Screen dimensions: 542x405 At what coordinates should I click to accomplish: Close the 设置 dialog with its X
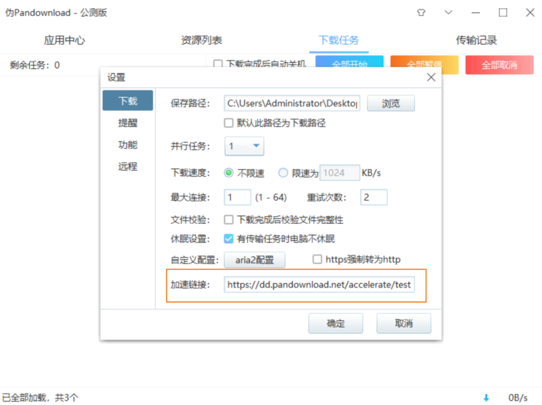click(431, 77)
